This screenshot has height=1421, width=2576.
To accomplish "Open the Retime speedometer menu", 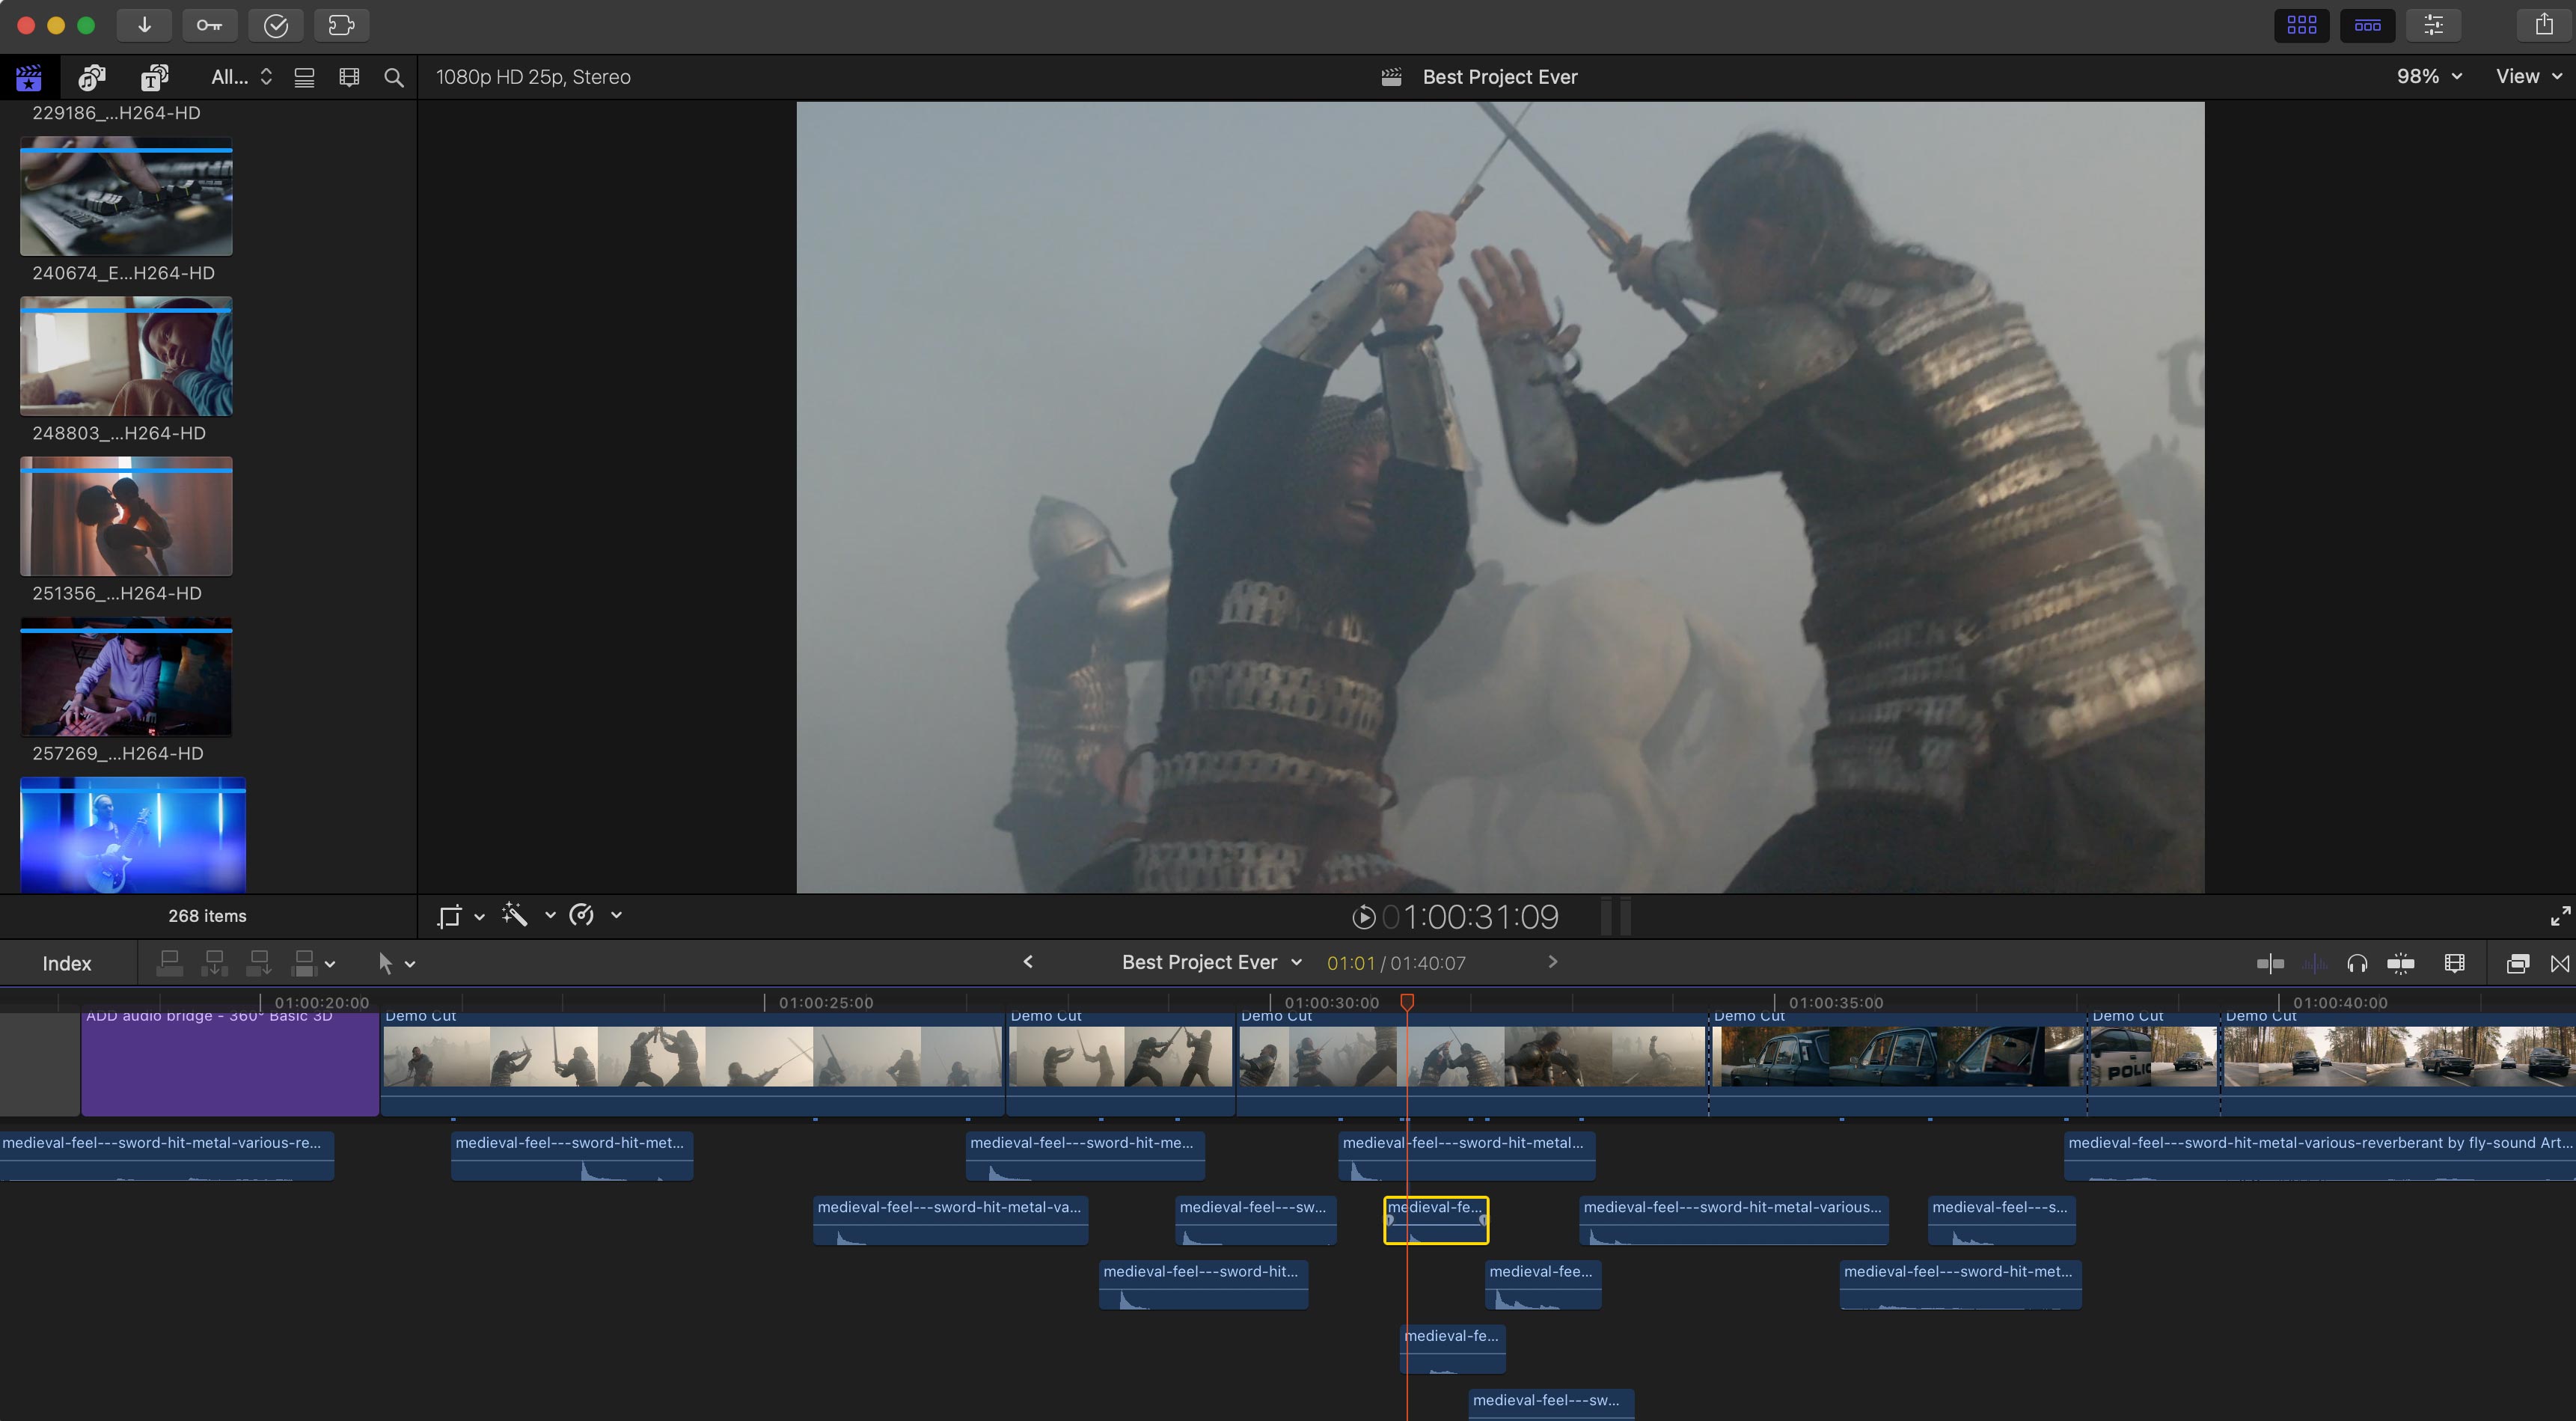I will tap(595, 915).
